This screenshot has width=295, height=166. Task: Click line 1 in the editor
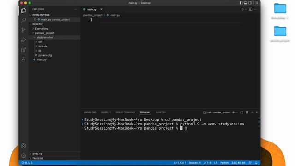pyautogui.click(x=170, y=20)
